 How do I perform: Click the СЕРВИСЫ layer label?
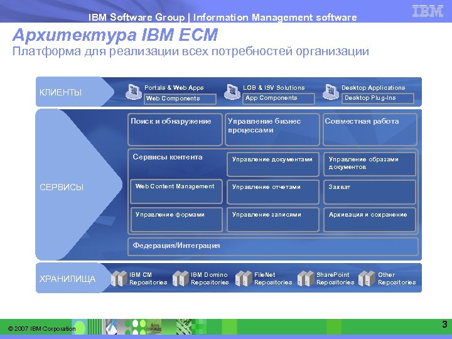click(62, 187)
